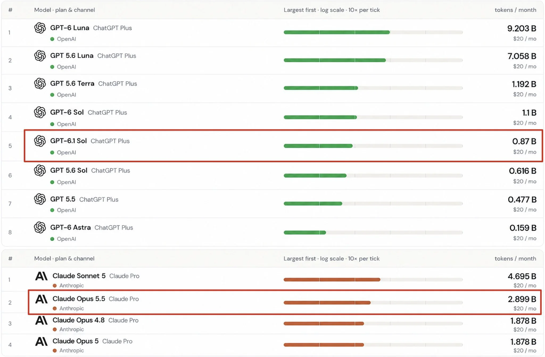This screenshot has height=357, width=545.
Task: Click the ChatGPT Plus label beside GPT 5.5
Action: (99, 199)
